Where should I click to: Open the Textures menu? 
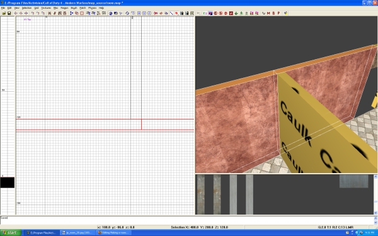[46, 8]
